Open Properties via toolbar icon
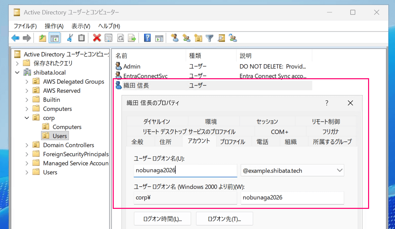Viewport: 395px width, 229px height. (x=109, y=38)
